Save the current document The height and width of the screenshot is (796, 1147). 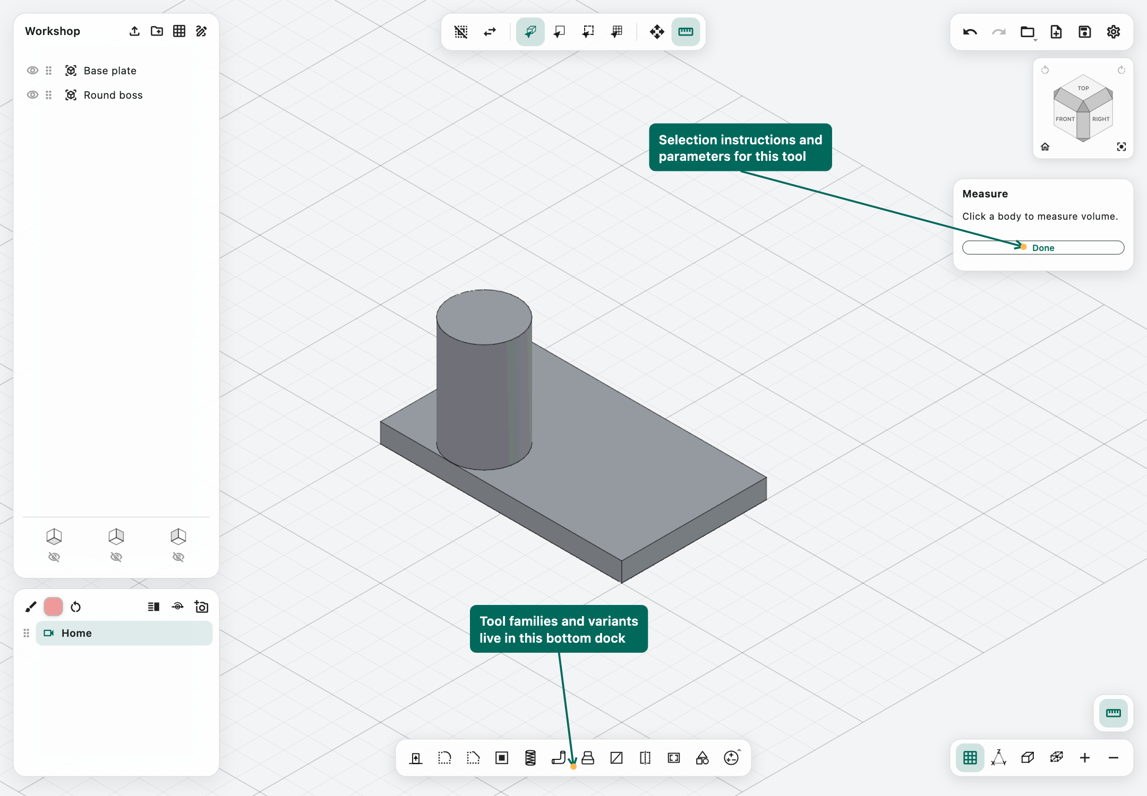1085,32
